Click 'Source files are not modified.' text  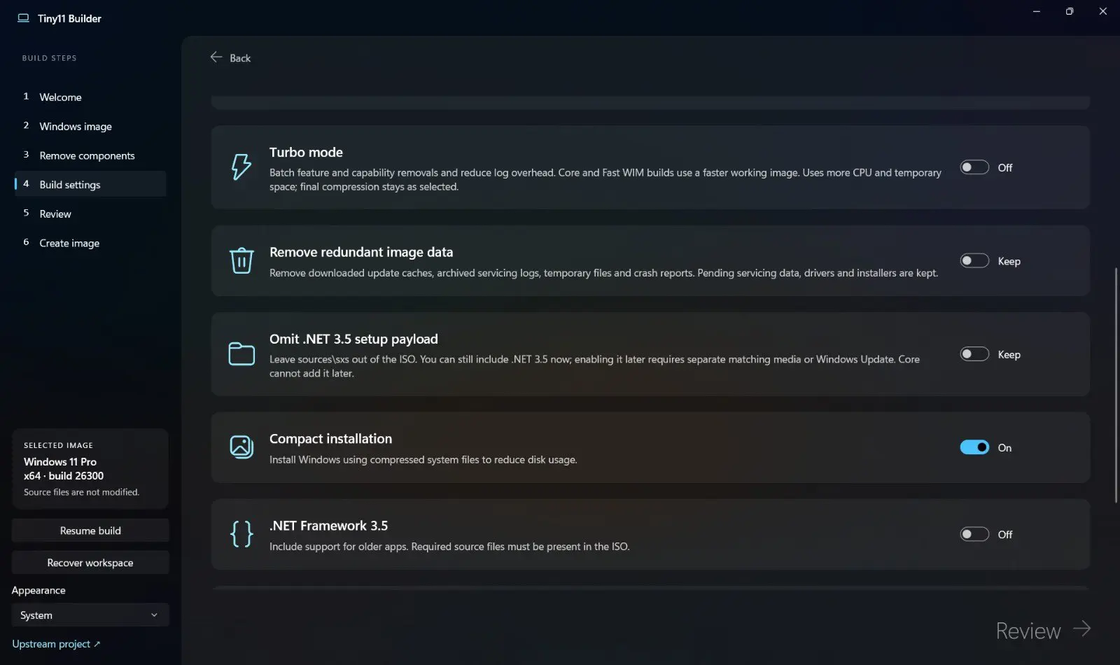81,492
